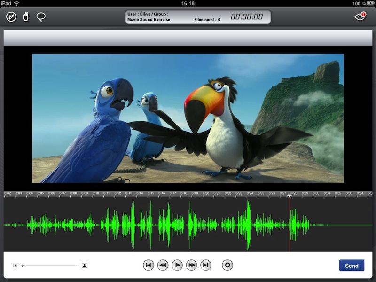The width and height of the screenshot is (376, 282).
Task: Click the fast forward button
Action: coord(191,265)
